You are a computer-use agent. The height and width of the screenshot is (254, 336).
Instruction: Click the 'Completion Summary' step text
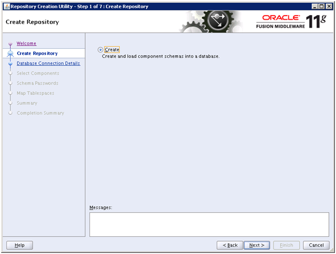[40, 113]
